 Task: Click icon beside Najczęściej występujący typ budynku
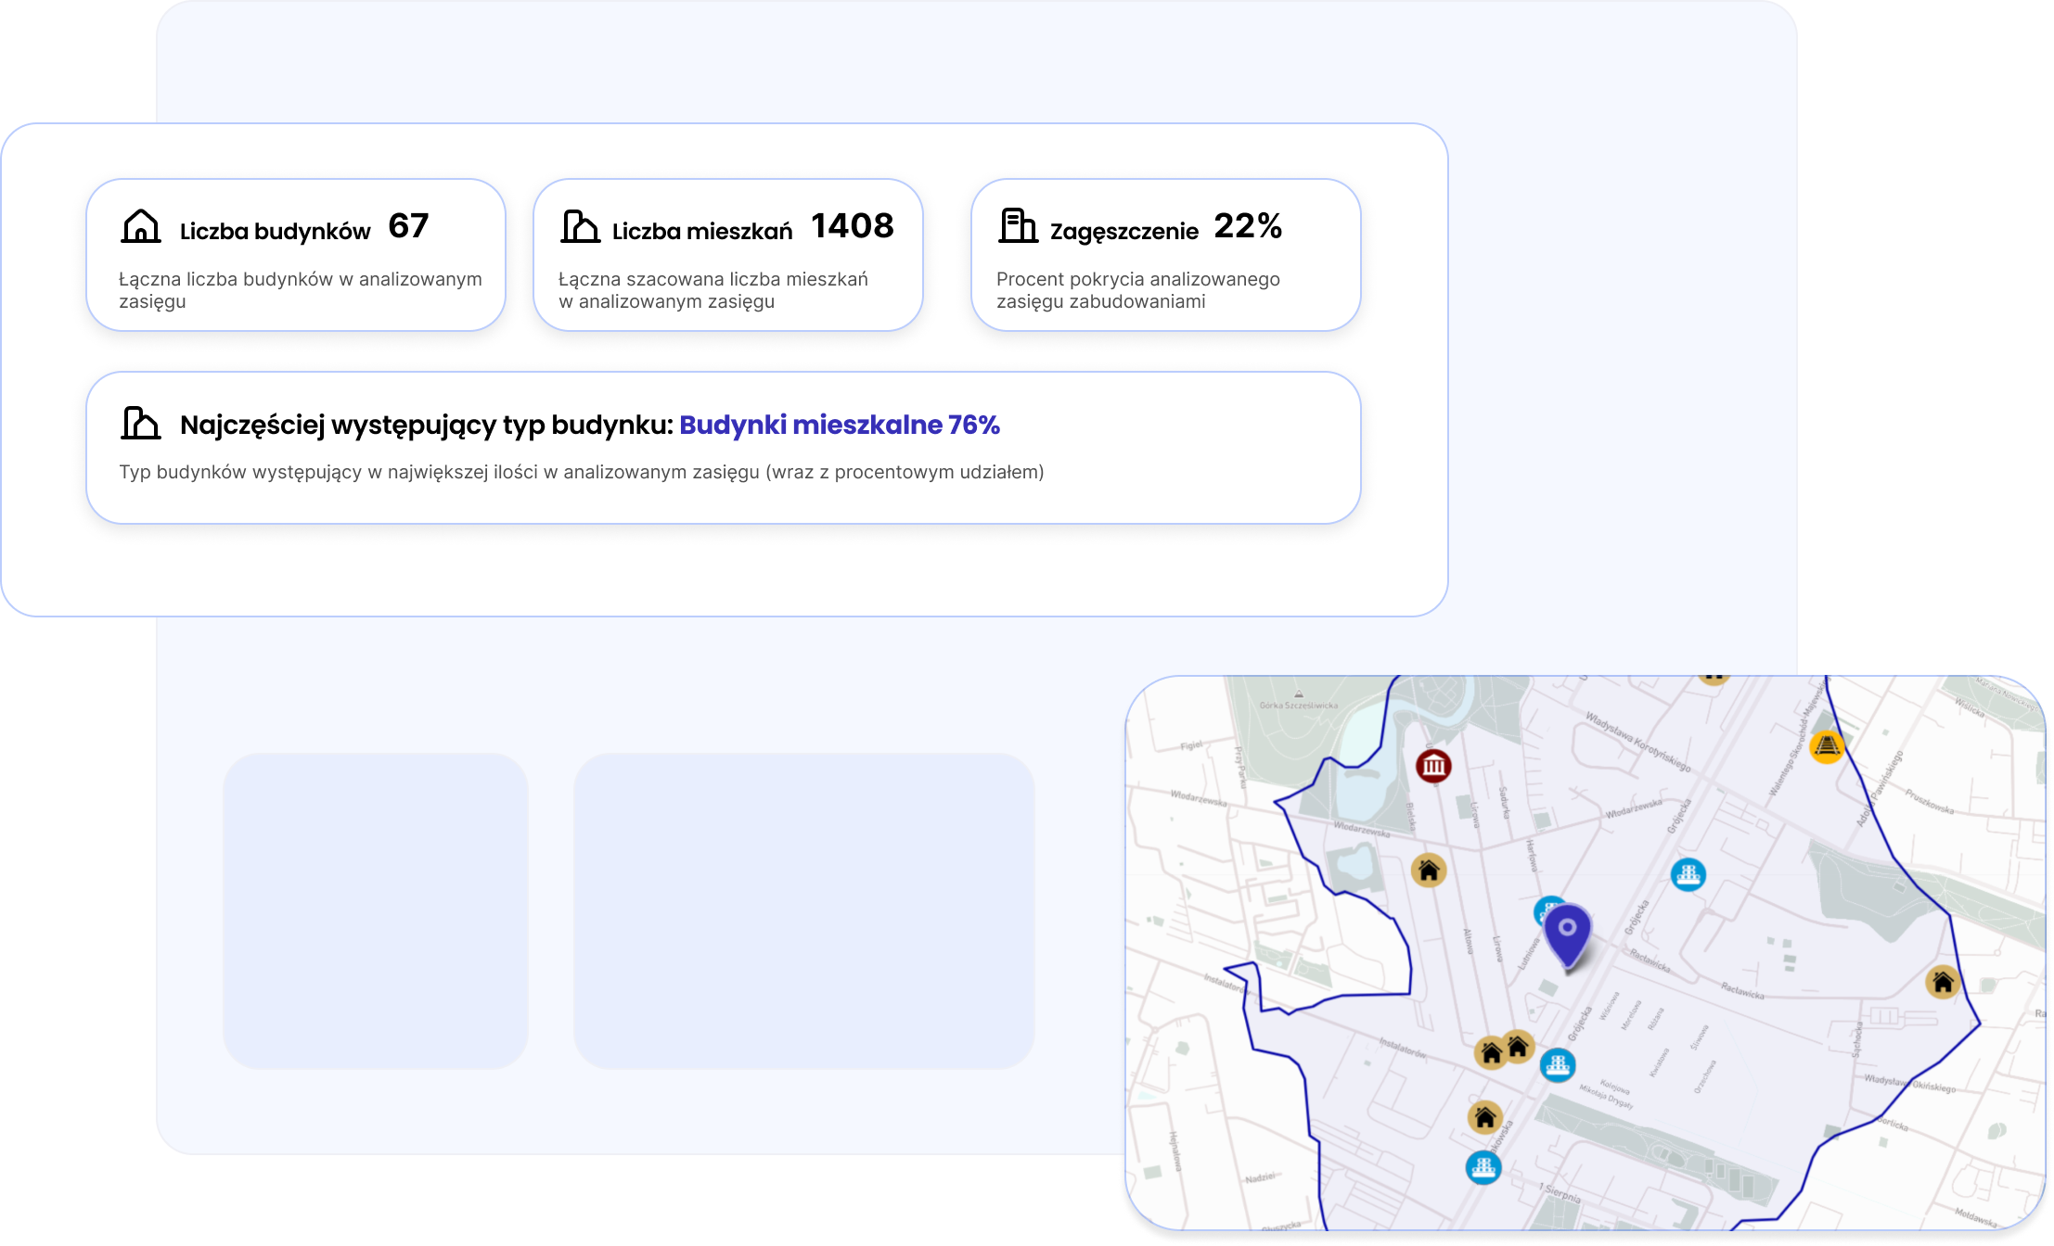point(141,424)
